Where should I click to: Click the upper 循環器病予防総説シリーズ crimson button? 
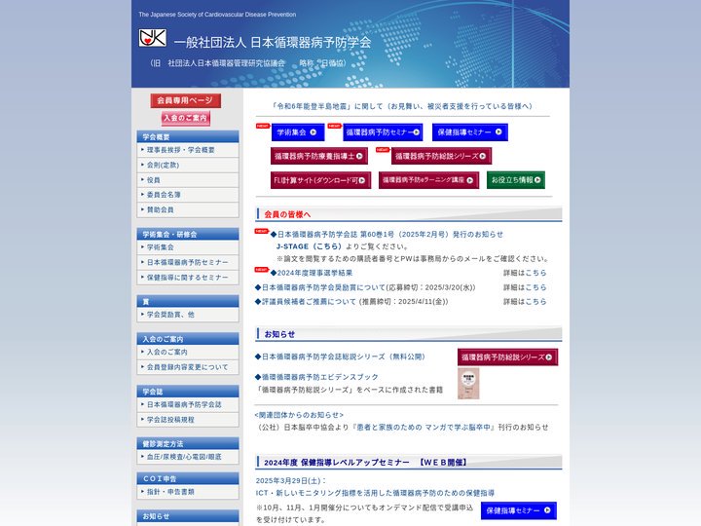coord(441,156)
